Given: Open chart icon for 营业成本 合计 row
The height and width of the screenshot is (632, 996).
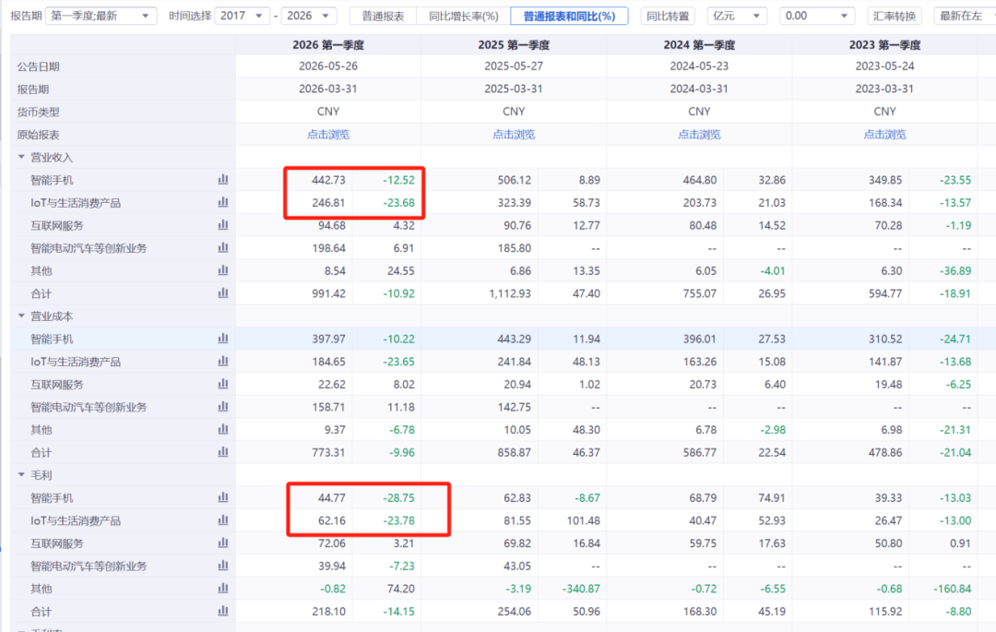Looking at the screenshot, I should pyautogui.click(x=223, y=452).
